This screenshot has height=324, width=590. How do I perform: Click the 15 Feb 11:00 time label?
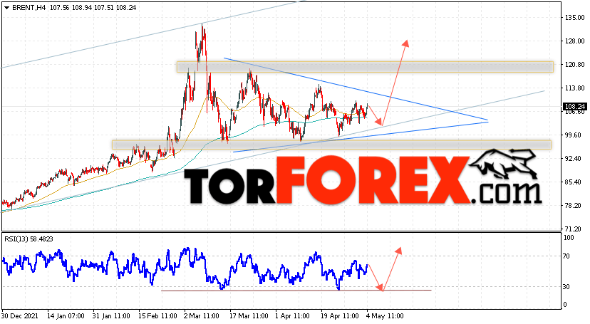(x=158, y=315)
